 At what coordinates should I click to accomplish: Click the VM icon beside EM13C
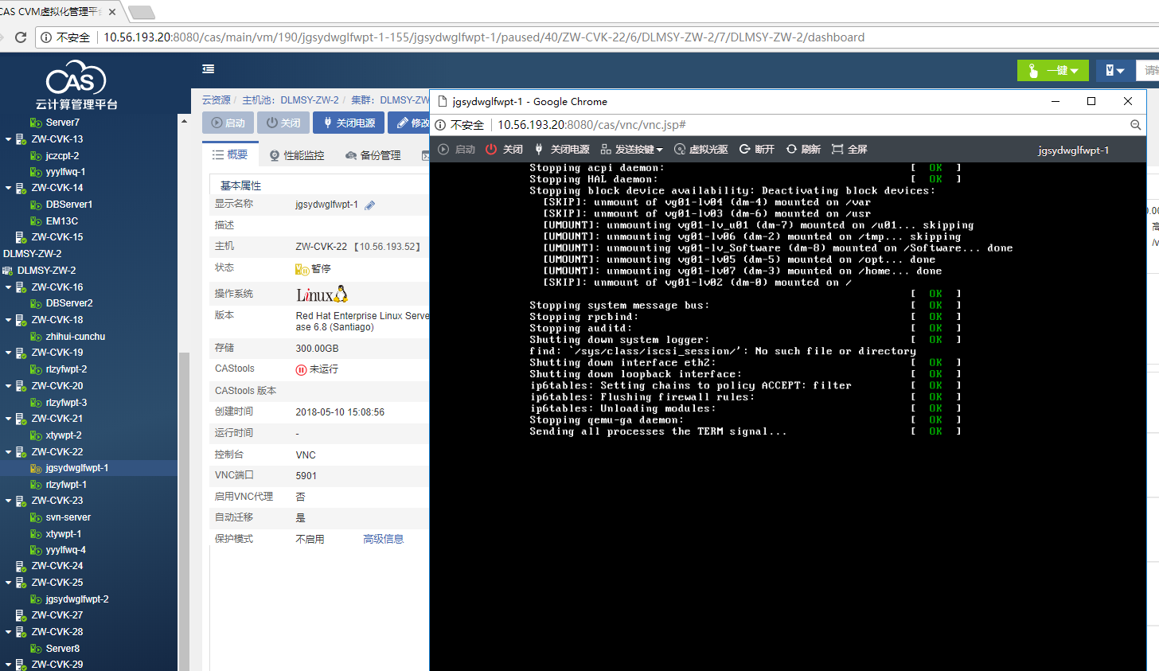(x=36, y=221)
